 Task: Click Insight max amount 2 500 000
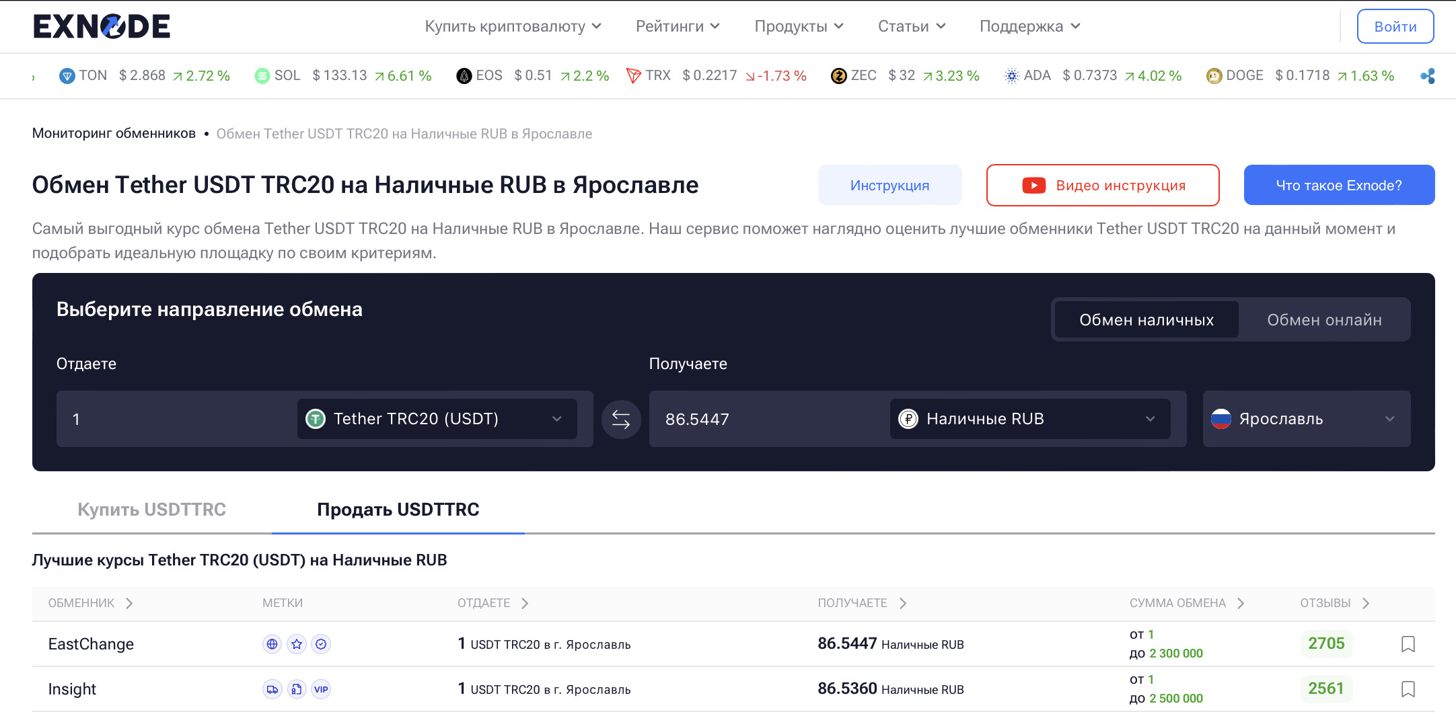[1176, 699]
